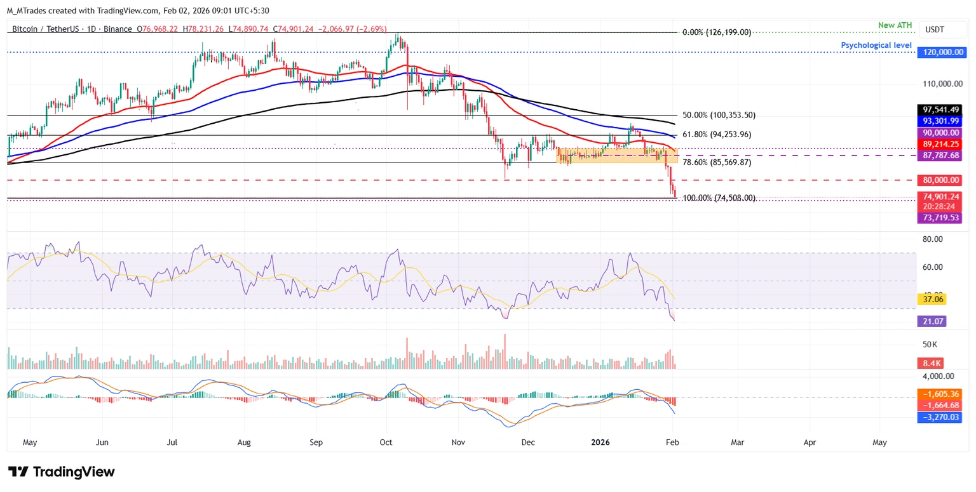Select the Feb label on the date axis
The image size is (976, 492).
pyautogui.click(x=672, y=442)
